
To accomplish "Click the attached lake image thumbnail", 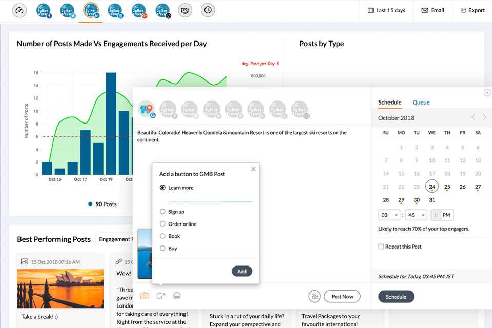I will pyautogui.click(x=145, y=254).
